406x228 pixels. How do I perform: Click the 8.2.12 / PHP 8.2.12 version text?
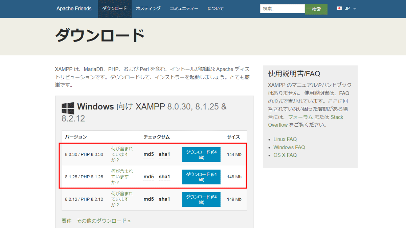pos(84,199)
